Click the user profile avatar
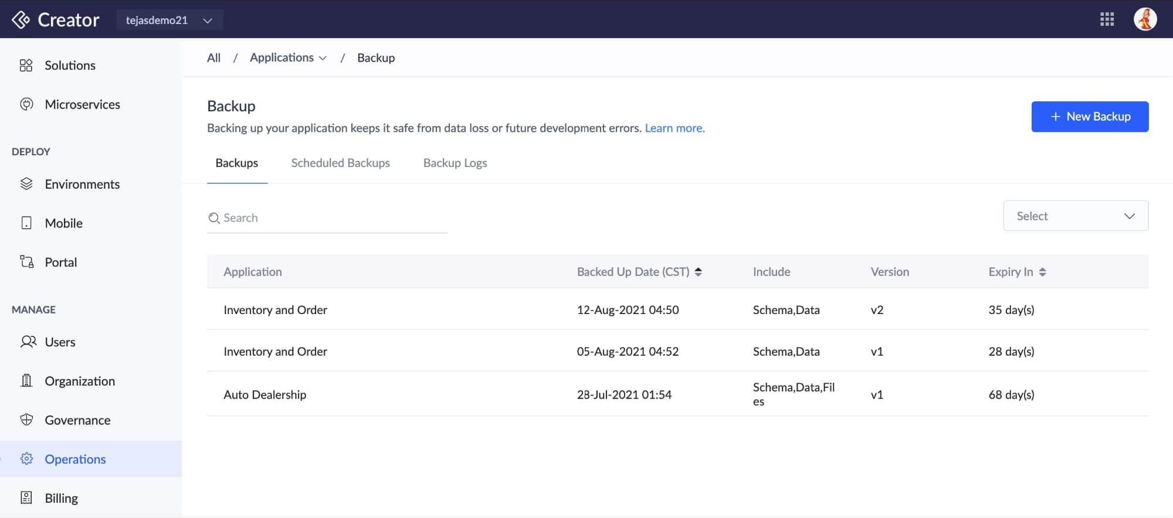This screenshot has width=1173, height=518. [x=1145, y=19]
